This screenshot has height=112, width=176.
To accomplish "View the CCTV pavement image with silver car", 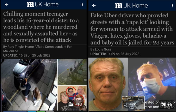I will tap(29, 85).
